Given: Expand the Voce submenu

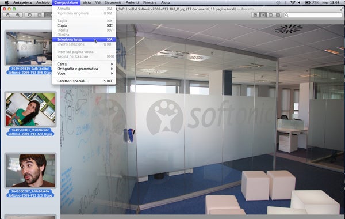Looking at the screenshot, I should pyautogui.click(x=84, y=73).
